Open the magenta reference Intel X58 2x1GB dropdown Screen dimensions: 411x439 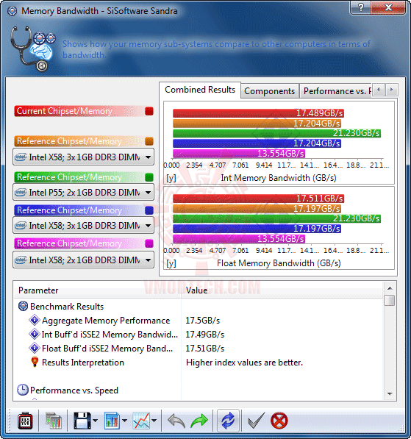[83, 260]
